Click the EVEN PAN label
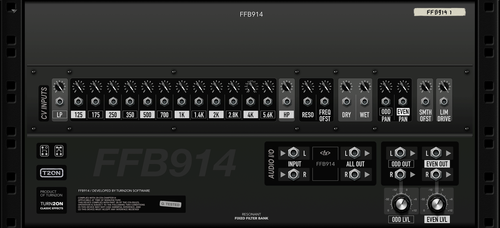Screen dimensions: 500x228 (403, 115)
